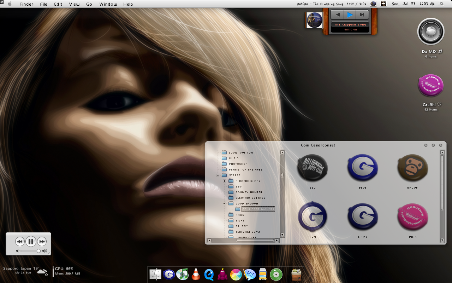452x283 pixels.
Task: Click play in the wooden music widget
Action: [x=350, y=15]
